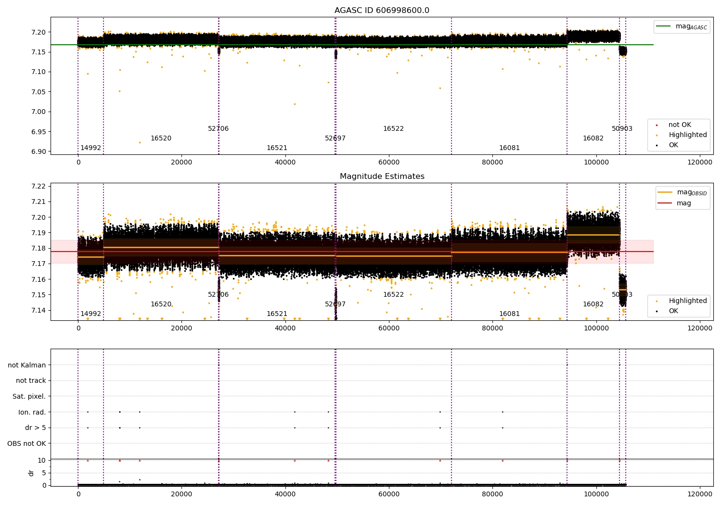Click the "OBS not OK" row label
The image size is (722, 505).
tap(26, 444)
